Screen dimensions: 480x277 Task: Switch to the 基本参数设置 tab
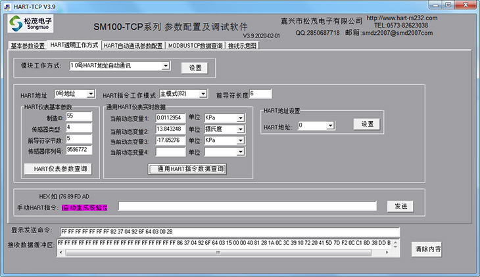[28, 46]
